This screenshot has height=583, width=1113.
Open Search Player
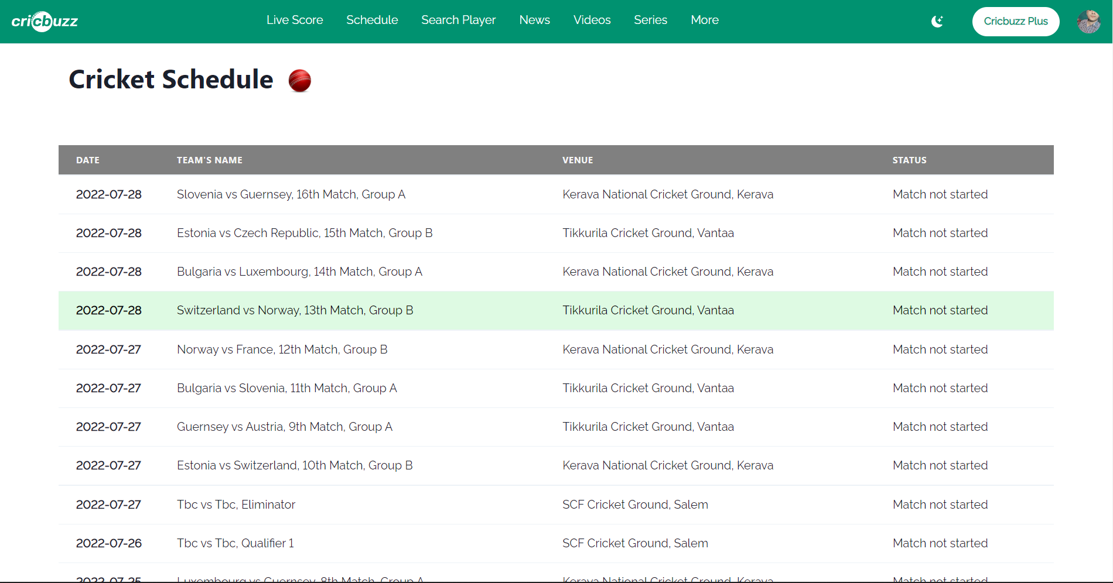[x=458, y=20]
